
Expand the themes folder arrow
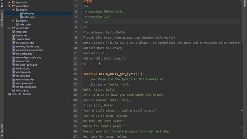click(x=13, y=20)
